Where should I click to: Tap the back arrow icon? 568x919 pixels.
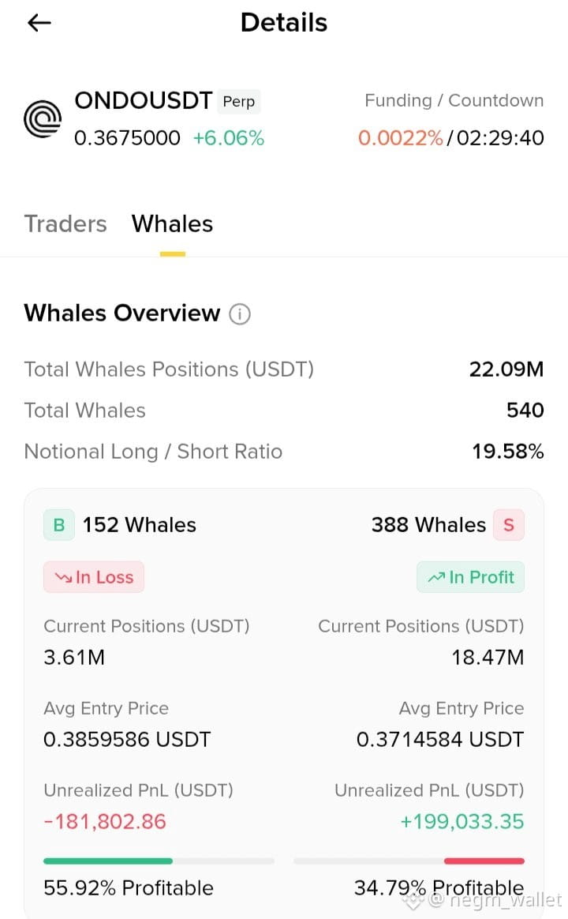[39, 23]
